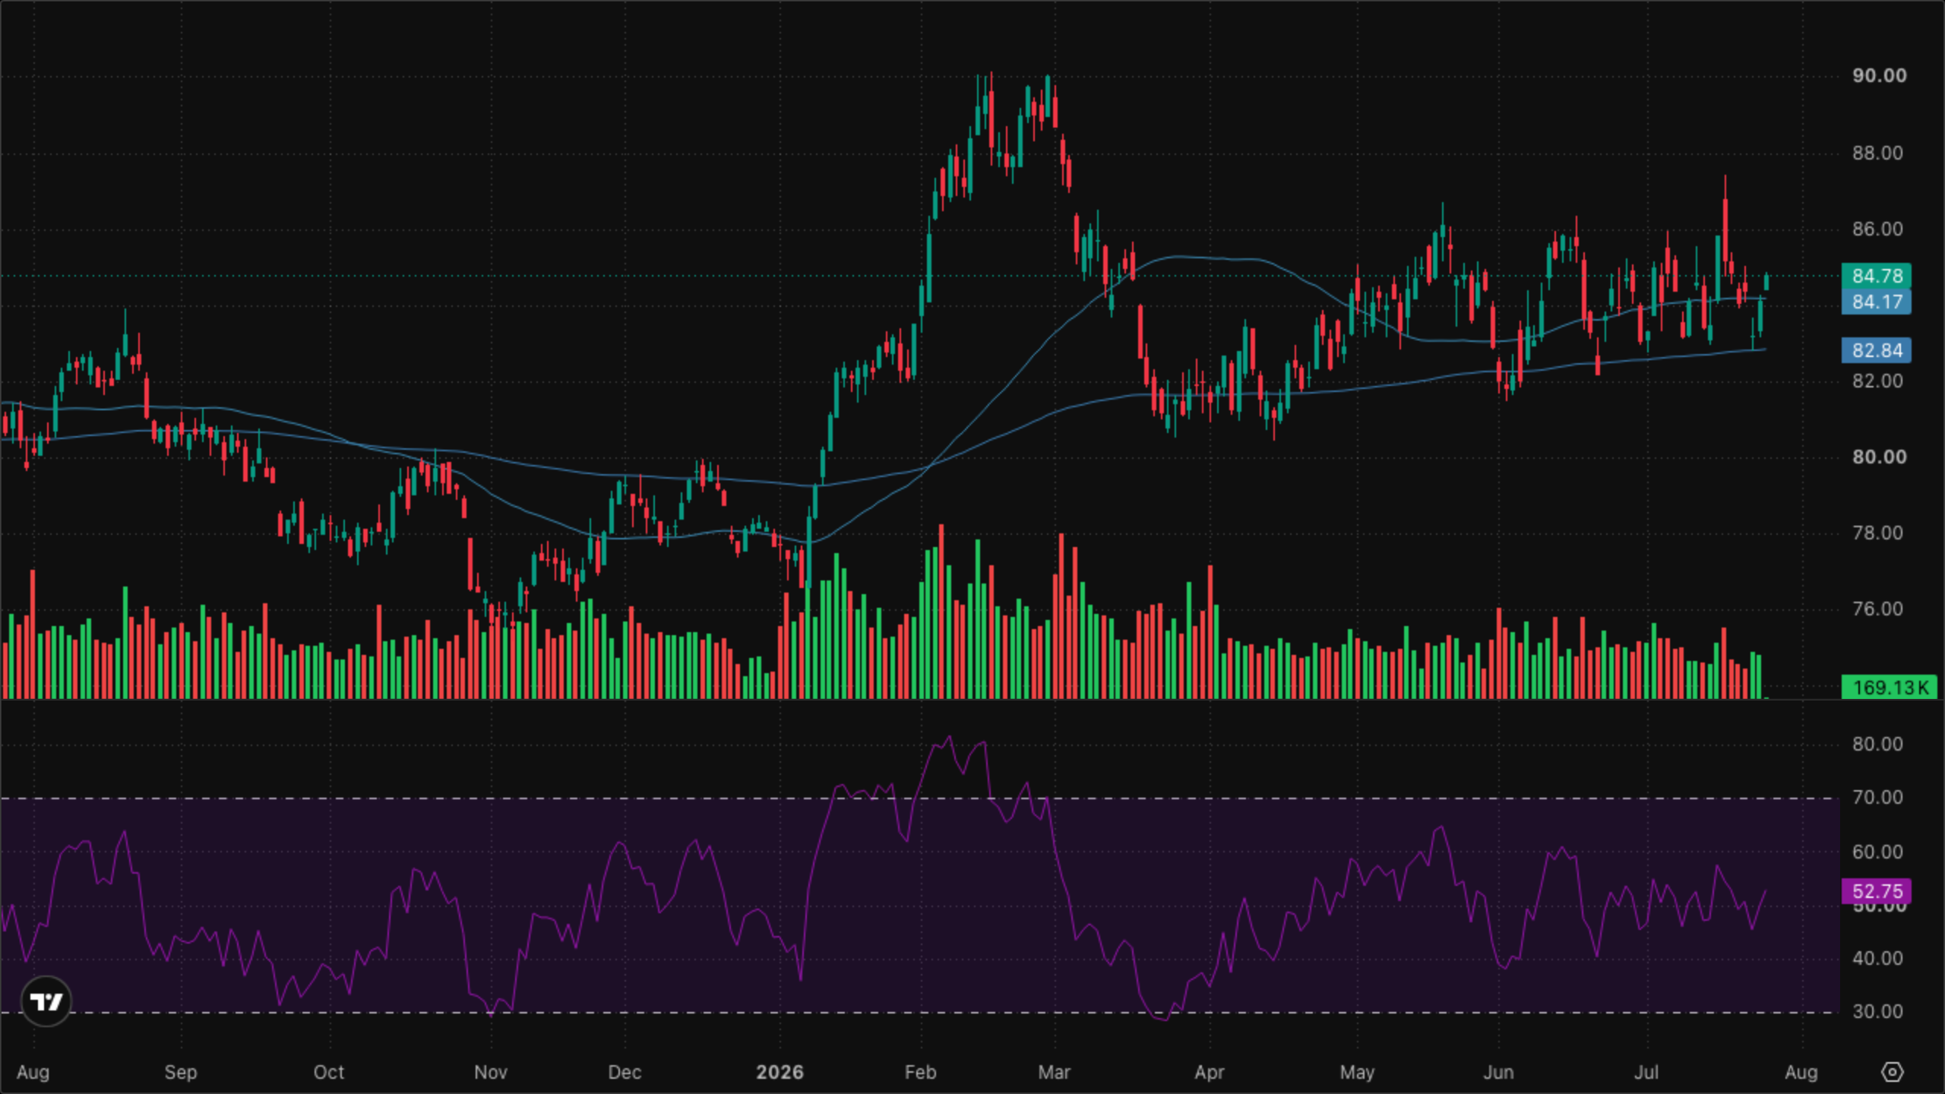Click the RSI 30.00 oversold level label

[x=1877, y=1011]
